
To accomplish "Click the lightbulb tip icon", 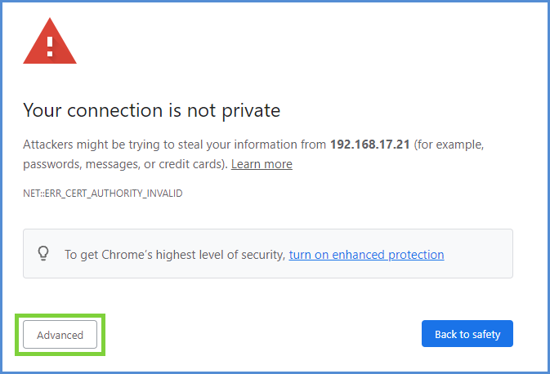I will click(44, 254).
